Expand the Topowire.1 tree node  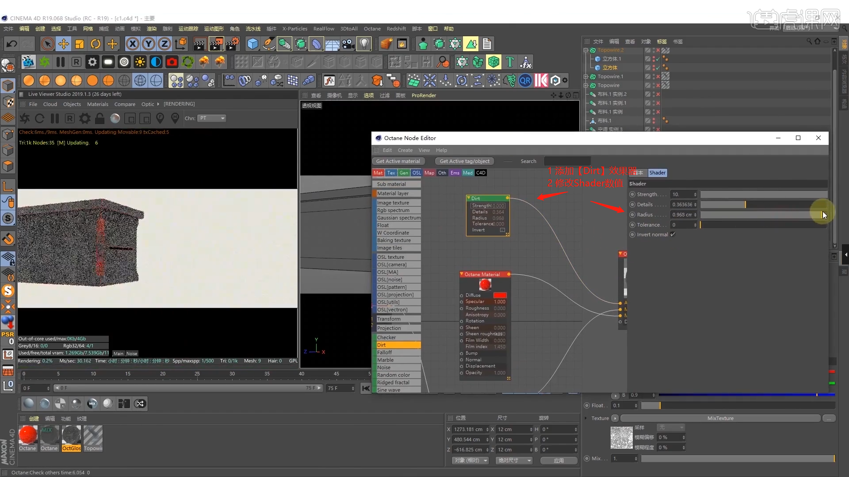click(x=586, y=76)
